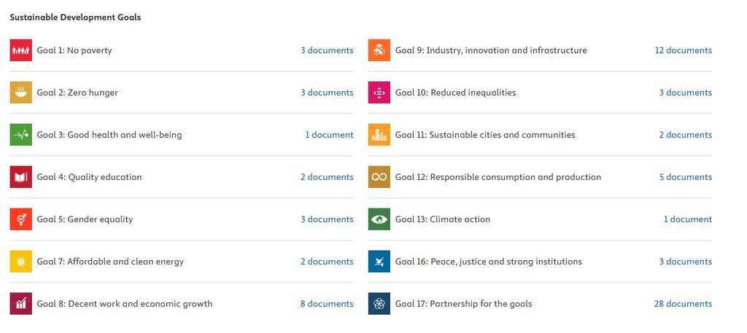Open the Goal 13: Climate action label

click(x=443, y=219)
